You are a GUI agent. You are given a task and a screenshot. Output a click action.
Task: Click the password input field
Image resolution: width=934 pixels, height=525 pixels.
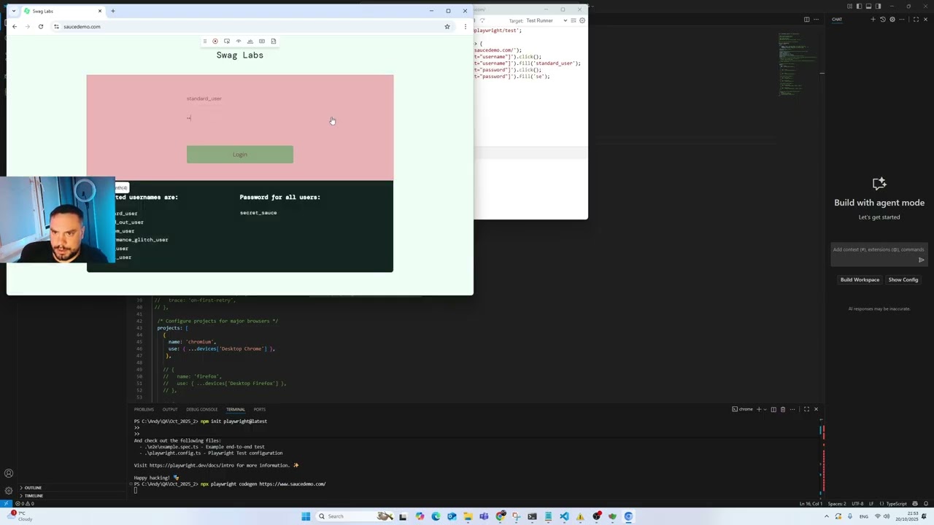pos(240,118)
